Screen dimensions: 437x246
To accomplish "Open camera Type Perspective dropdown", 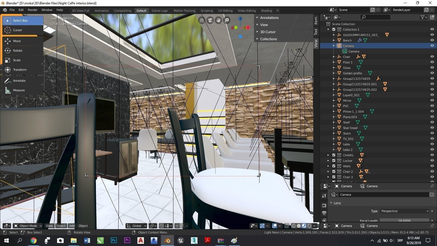I will 404,211.
